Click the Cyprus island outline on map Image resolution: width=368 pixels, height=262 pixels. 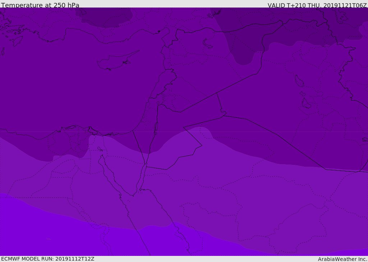click(118, 61)
